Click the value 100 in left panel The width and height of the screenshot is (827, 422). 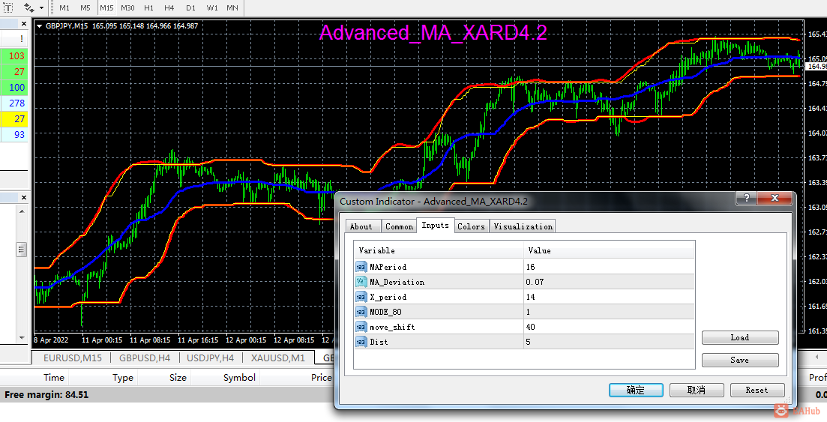pyautogui.click(x=16, y=88)
